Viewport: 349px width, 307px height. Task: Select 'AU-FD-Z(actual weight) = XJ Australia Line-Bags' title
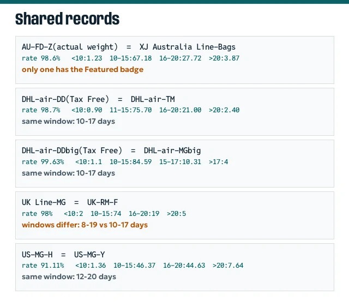click(129, 47)
